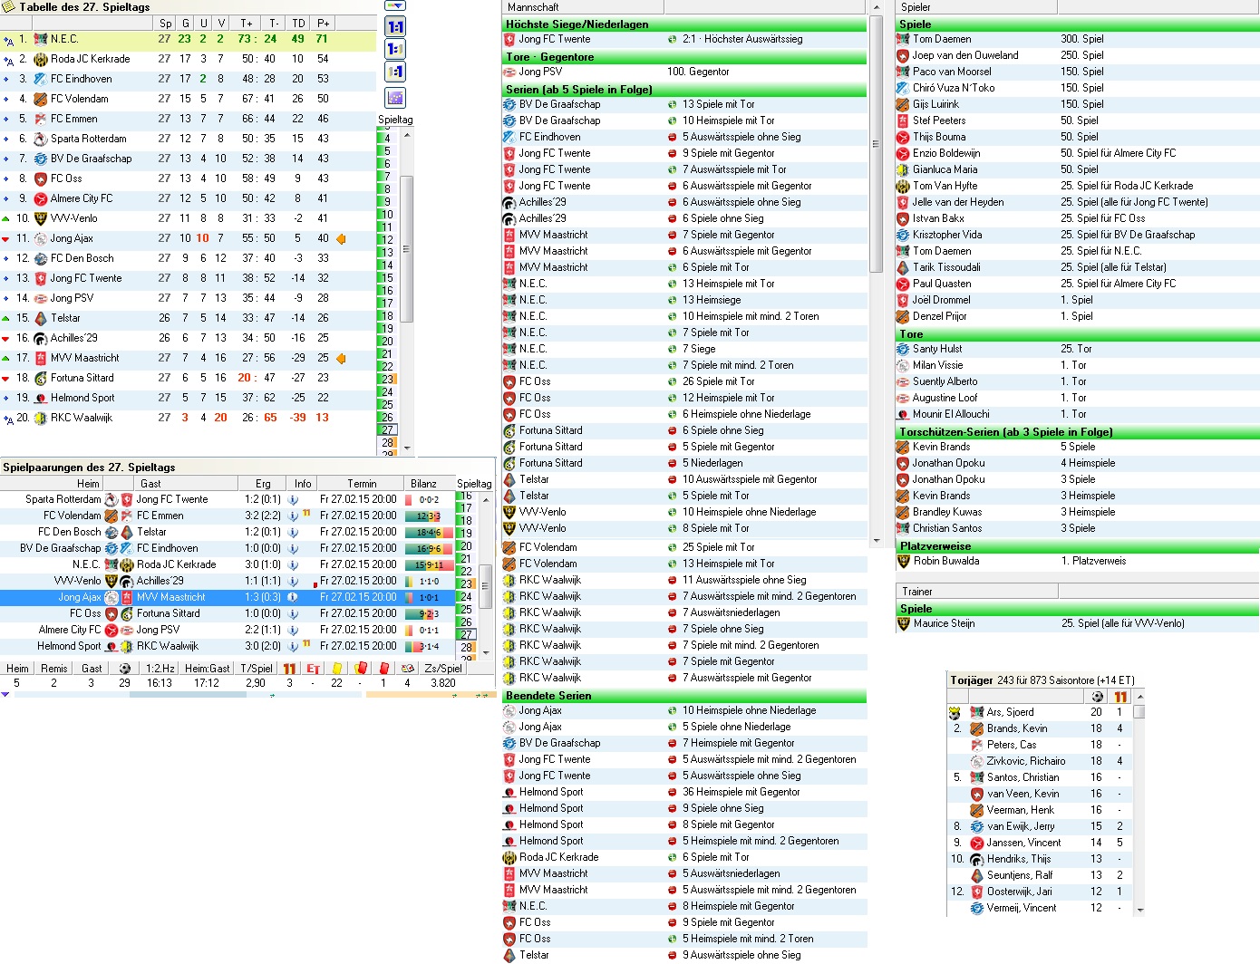The width and height of the screenshot is (1260, 964).
Task: Click the 'Sp' column header in league table
Action: pyautogui.click(x=166, y=23)
